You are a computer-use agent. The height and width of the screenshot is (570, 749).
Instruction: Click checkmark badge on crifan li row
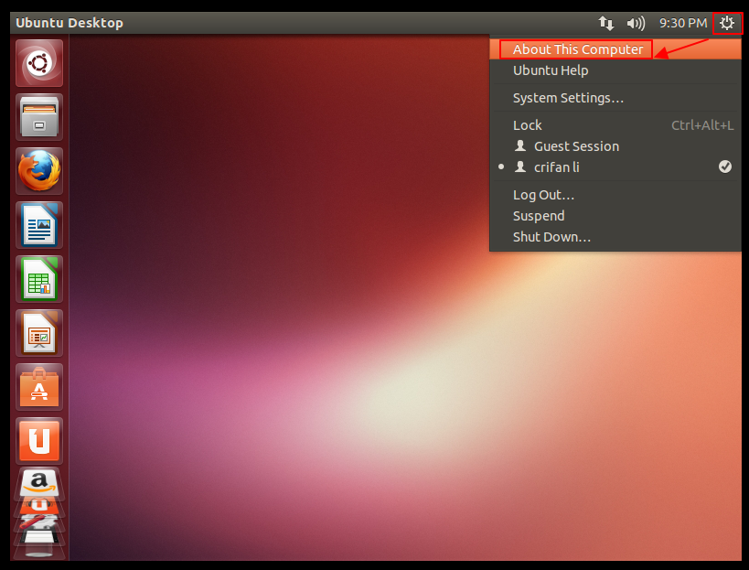pos(725,167)
